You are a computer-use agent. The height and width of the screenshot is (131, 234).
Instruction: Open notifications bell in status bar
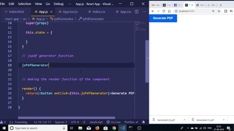[x=143, y=122]
